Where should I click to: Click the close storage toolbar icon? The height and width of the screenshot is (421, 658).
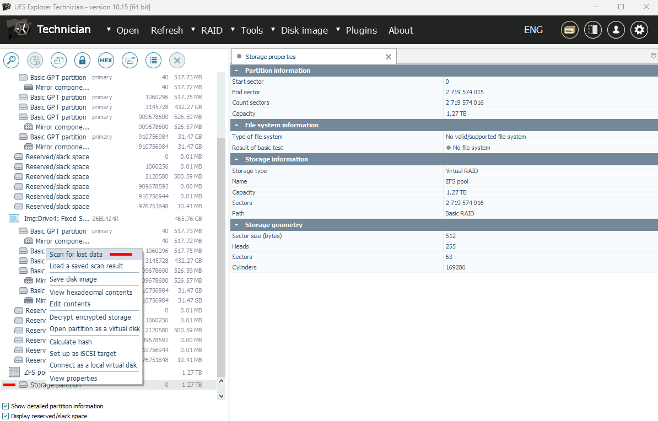point(177,60)
